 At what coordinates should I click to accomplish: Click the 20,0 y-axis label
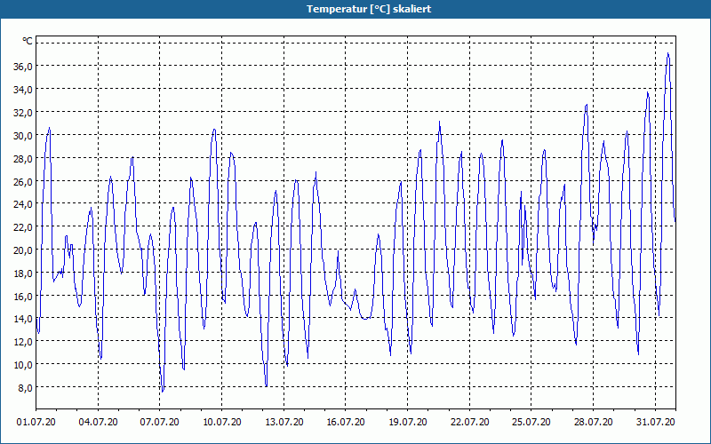pos(22,250)
